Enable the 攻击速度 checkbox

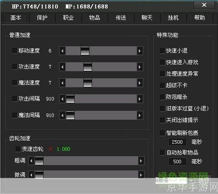click(15, 67)
